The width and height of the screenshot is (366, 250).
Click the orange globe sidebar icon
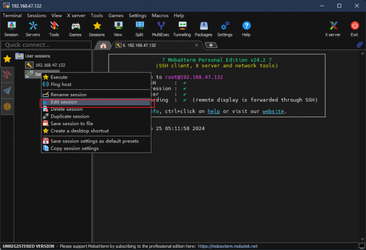pos(7,106)
